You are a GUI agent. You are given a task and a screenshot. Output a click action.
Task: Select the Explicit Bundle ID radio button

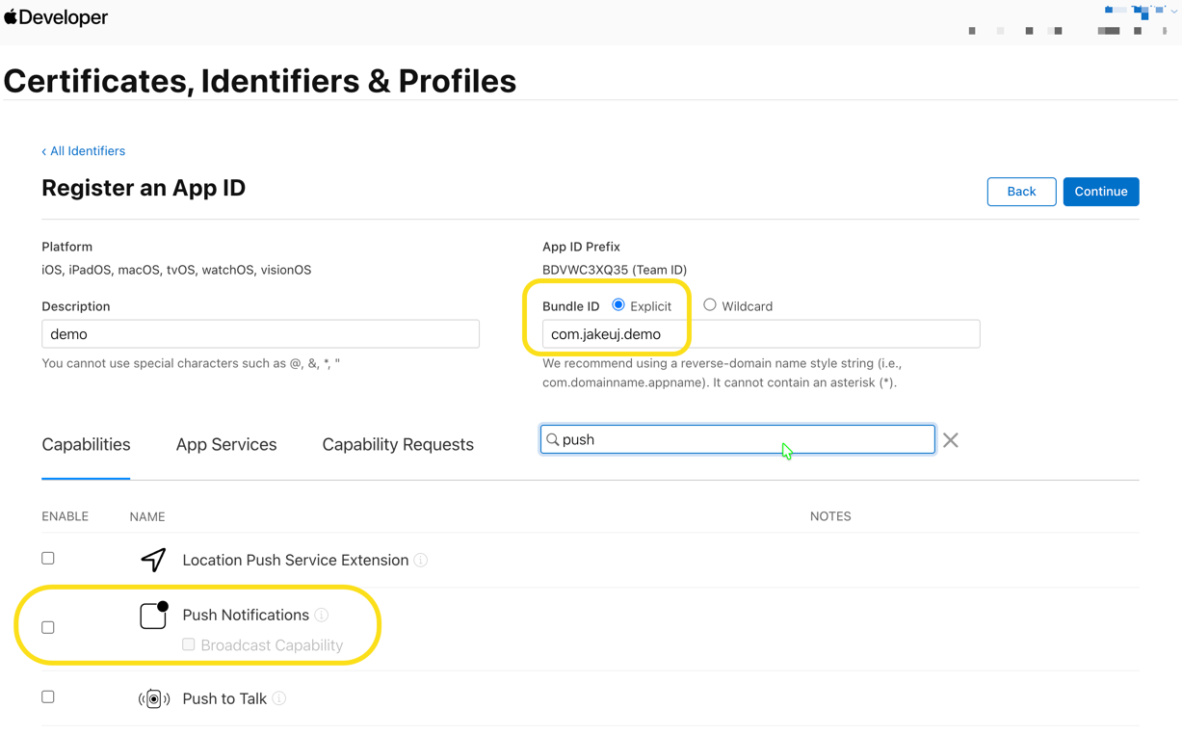pos(618,305)
